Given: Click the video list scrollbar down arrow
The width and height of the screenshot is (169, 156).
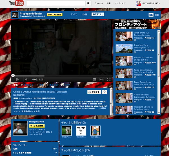Looking at the screenshot, I should tap(159, 112).
